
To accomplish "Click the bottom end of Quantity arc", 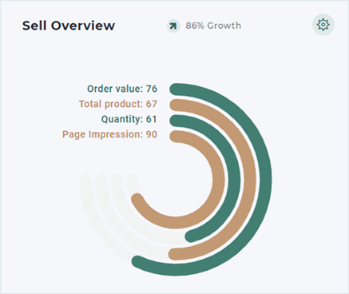I will click(191, 236).
